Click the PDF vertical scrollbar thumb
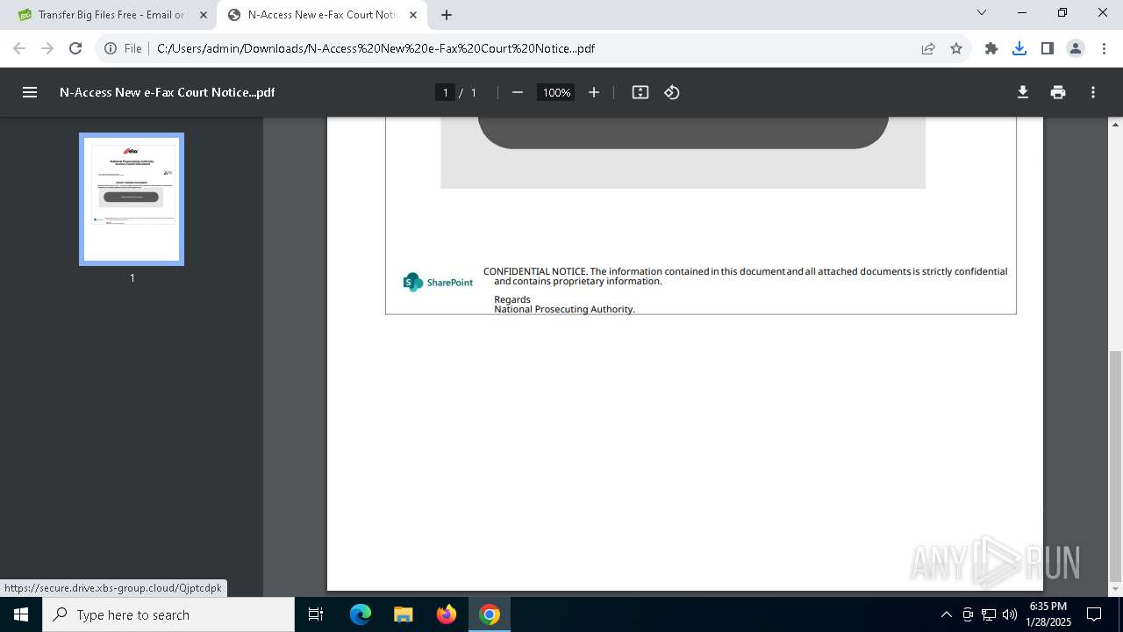 [x=1116, y=465]
